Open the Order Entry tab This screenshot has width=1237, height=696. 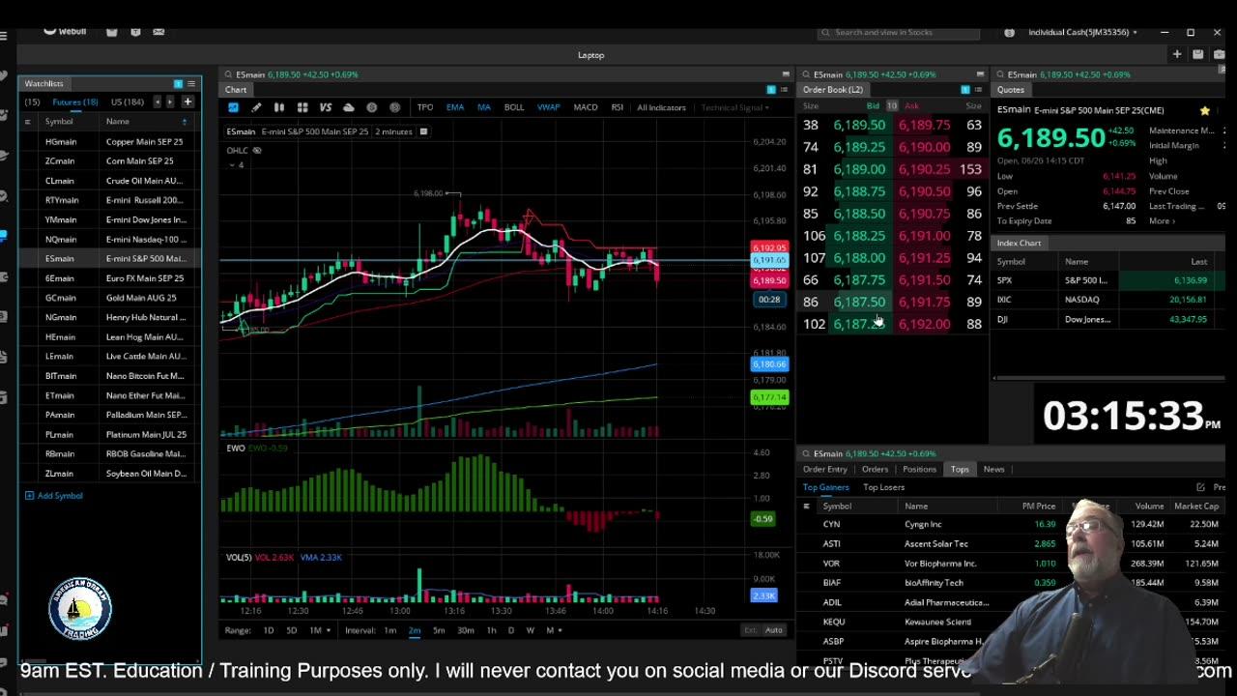click(x=824, y=470)
